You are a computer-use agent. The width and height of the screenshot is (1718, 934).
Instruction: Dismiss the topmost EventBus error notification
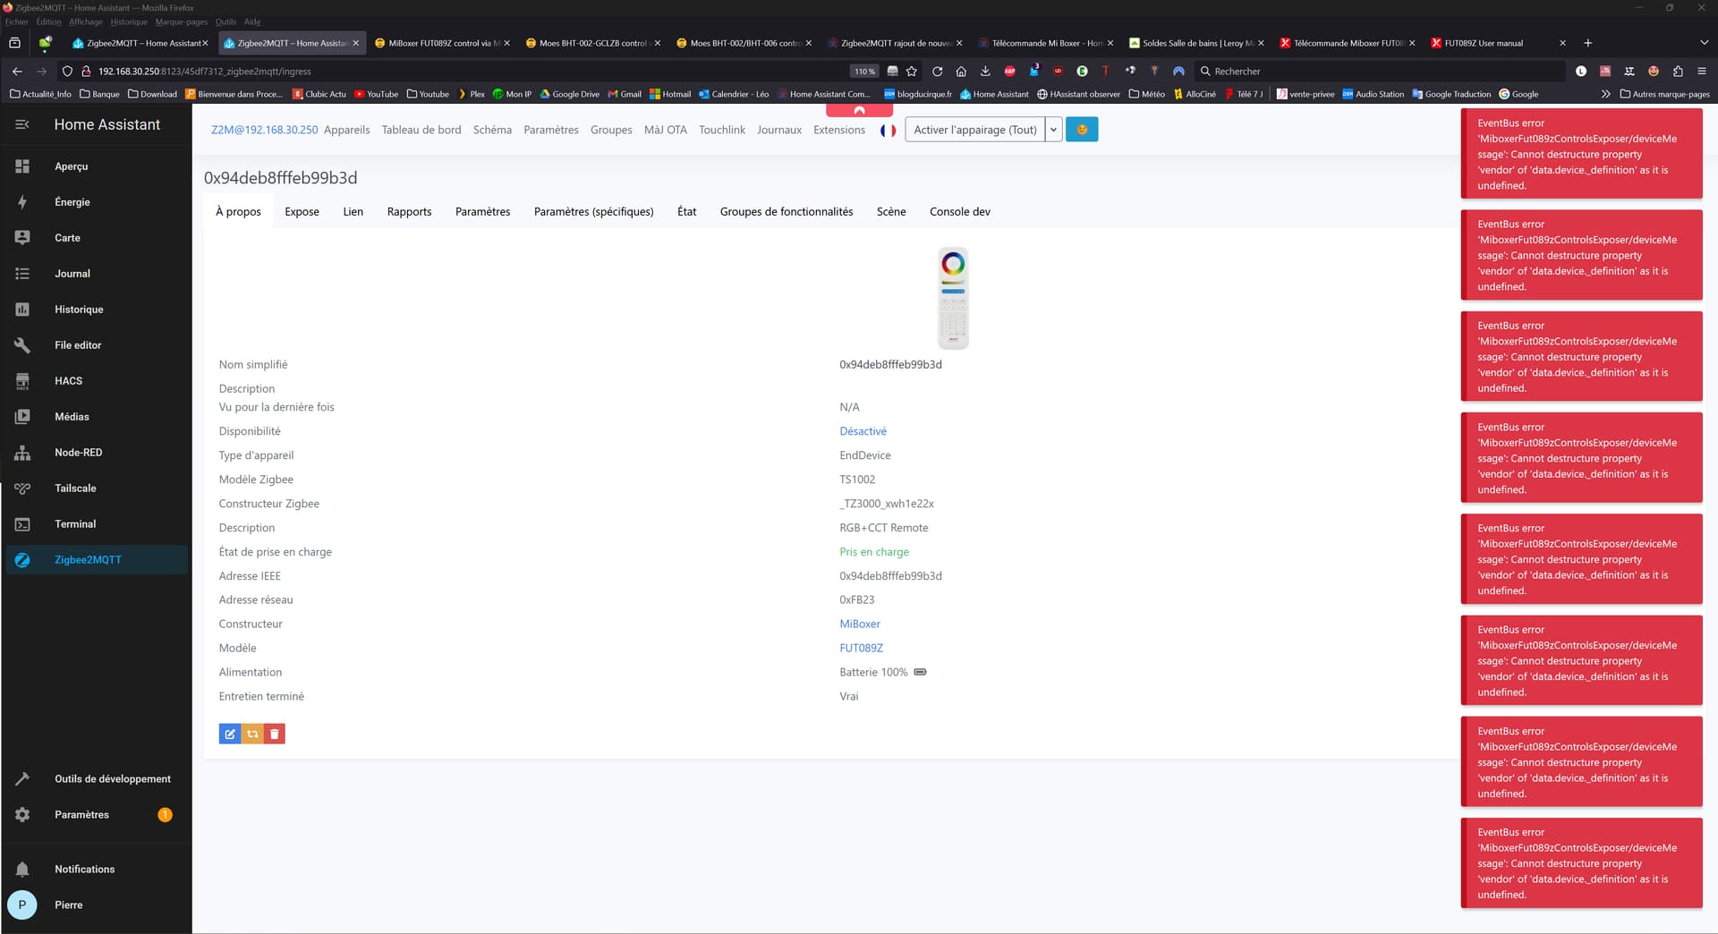pos(1580,154)
